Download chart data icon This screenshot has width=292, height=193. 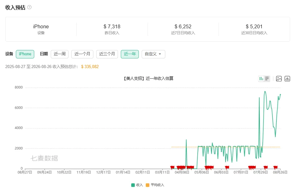287,79
